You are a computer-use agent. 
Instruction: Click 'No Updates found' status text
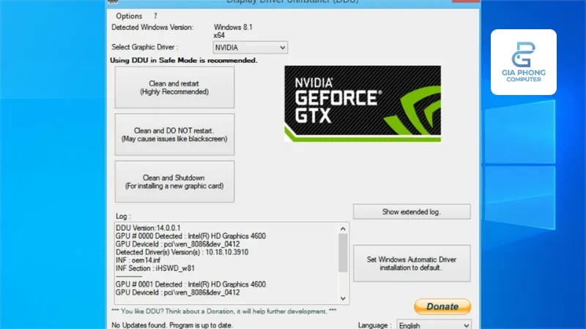(172, 325)
